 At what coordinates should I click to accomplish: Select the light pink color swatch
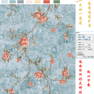click(x=29, y=2)
